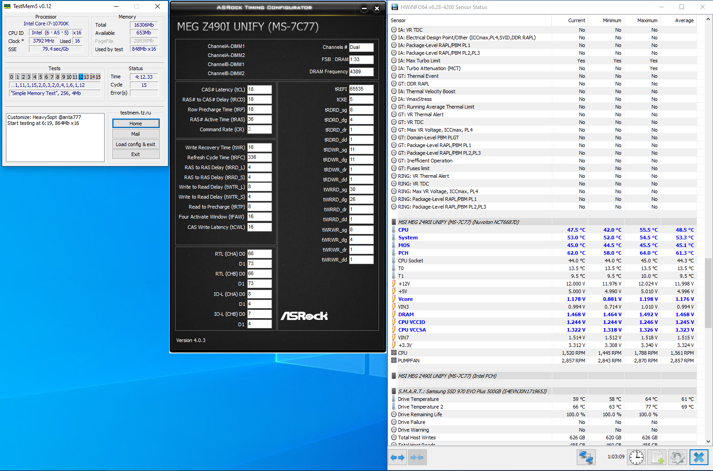
Task: Click the Command Rate (CR) field
Action: [x=259, y=129]
